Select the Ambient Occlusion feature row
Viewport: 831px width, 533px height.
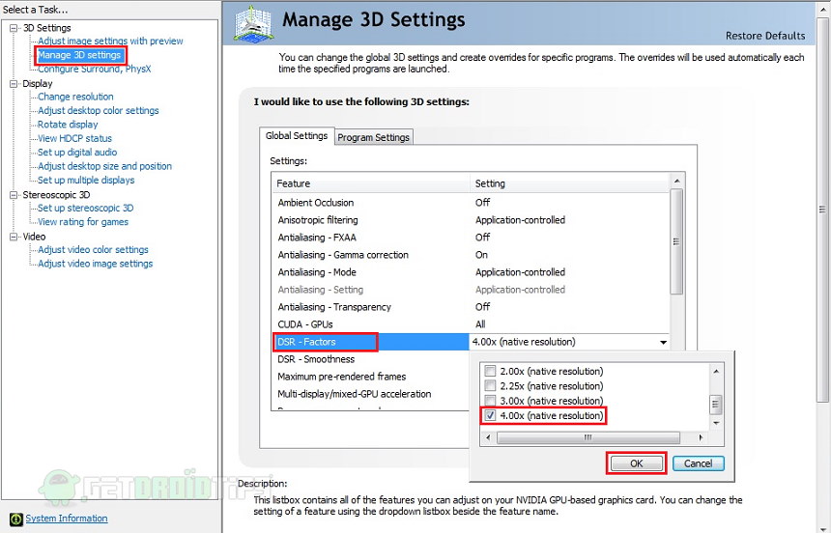(x=471, y=203)
